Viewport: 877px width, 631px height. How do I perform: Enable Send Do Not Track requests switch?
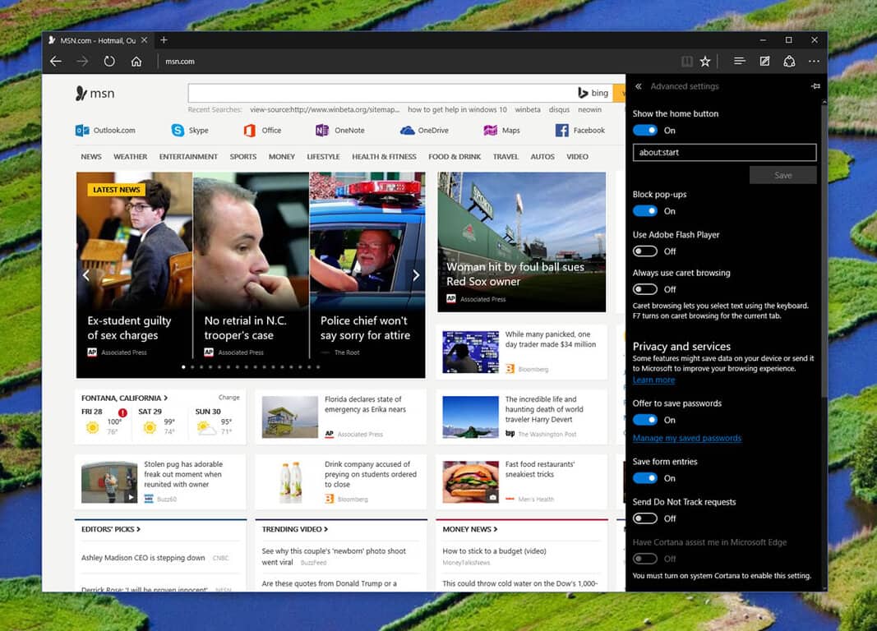point(645,518)
